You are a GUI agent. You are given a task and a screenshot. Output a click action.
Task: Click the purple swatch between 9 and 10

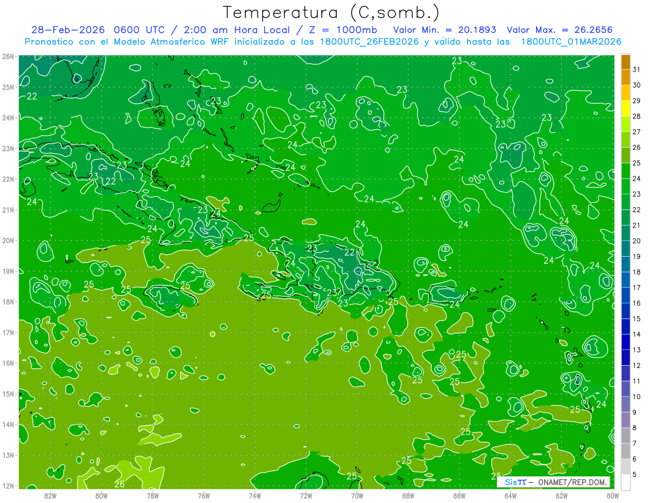(626, 404)
